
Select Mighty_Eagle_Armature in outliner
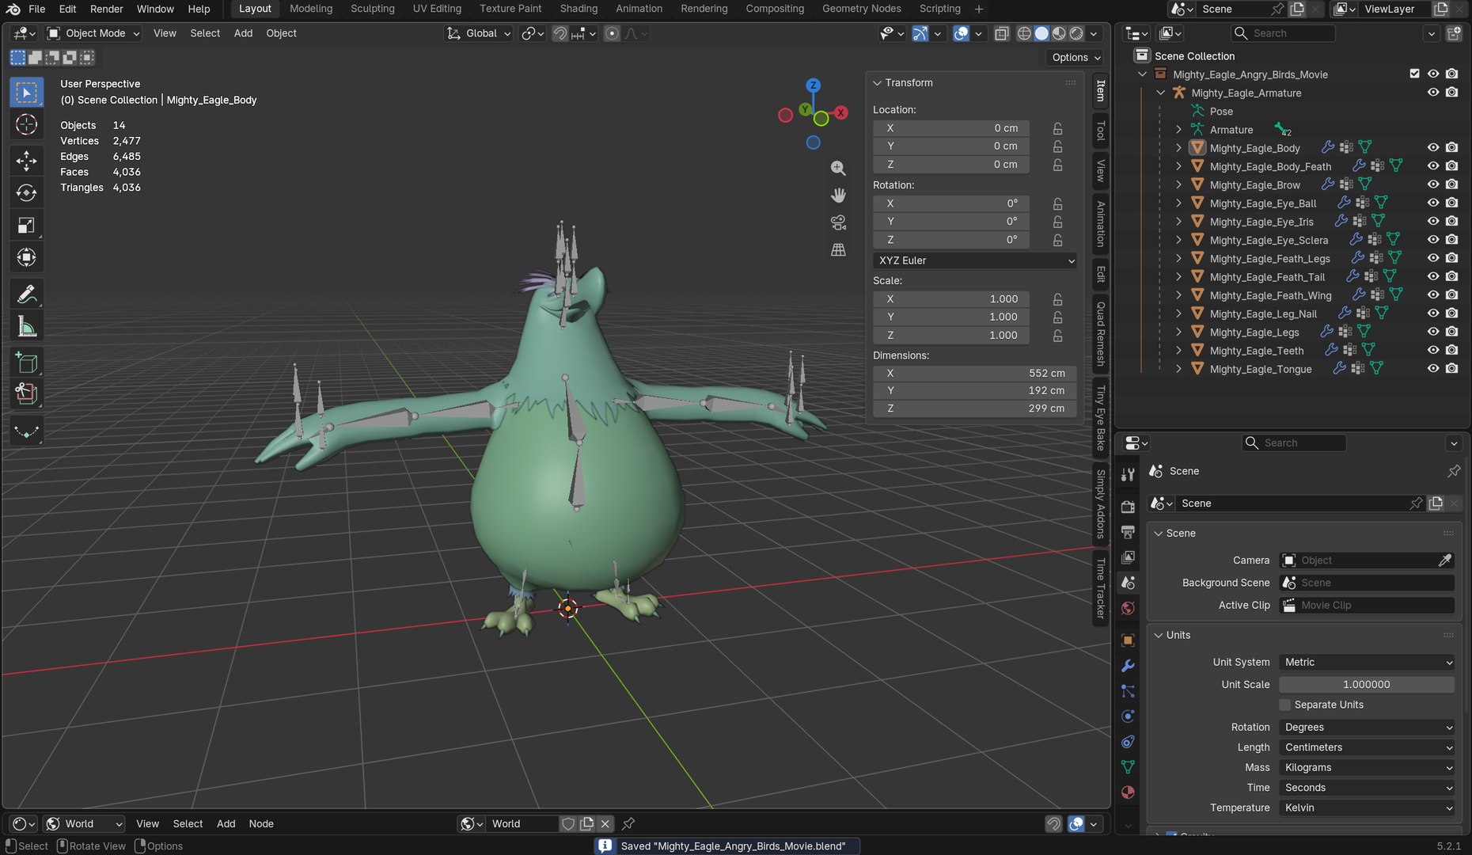tap(1246, 93)
